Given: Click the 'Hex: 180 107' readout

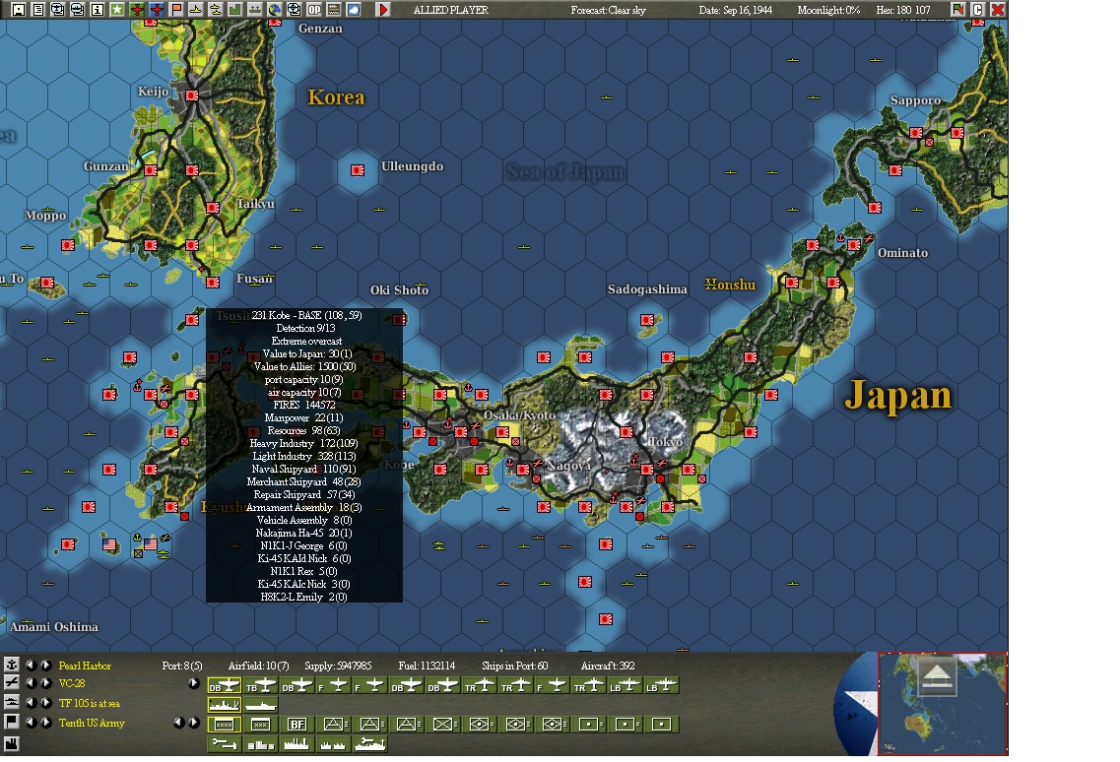Looking at the screenshot, I should pos(903,10).
